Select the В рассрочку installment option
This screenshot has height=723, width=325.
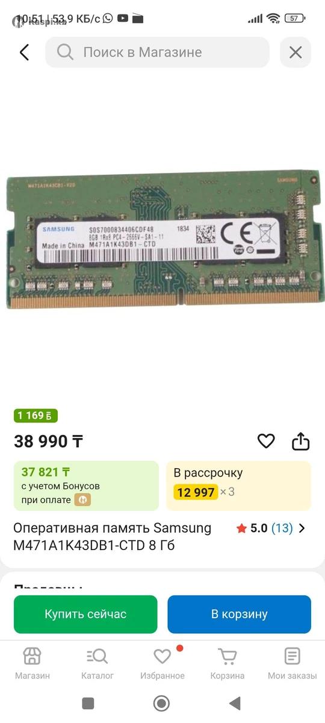coord(238,486)
